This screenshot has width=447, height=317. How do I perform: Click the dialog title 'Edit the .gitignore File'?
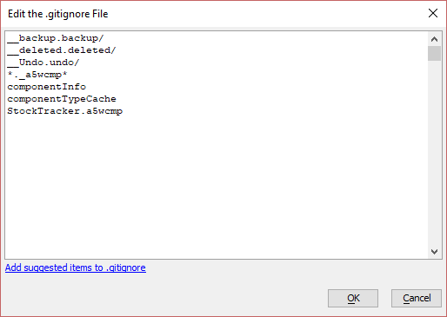pos(58,14)
